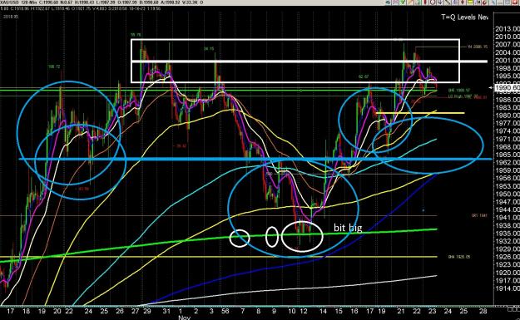Click date label 21 on time axis

click(401, 311)
